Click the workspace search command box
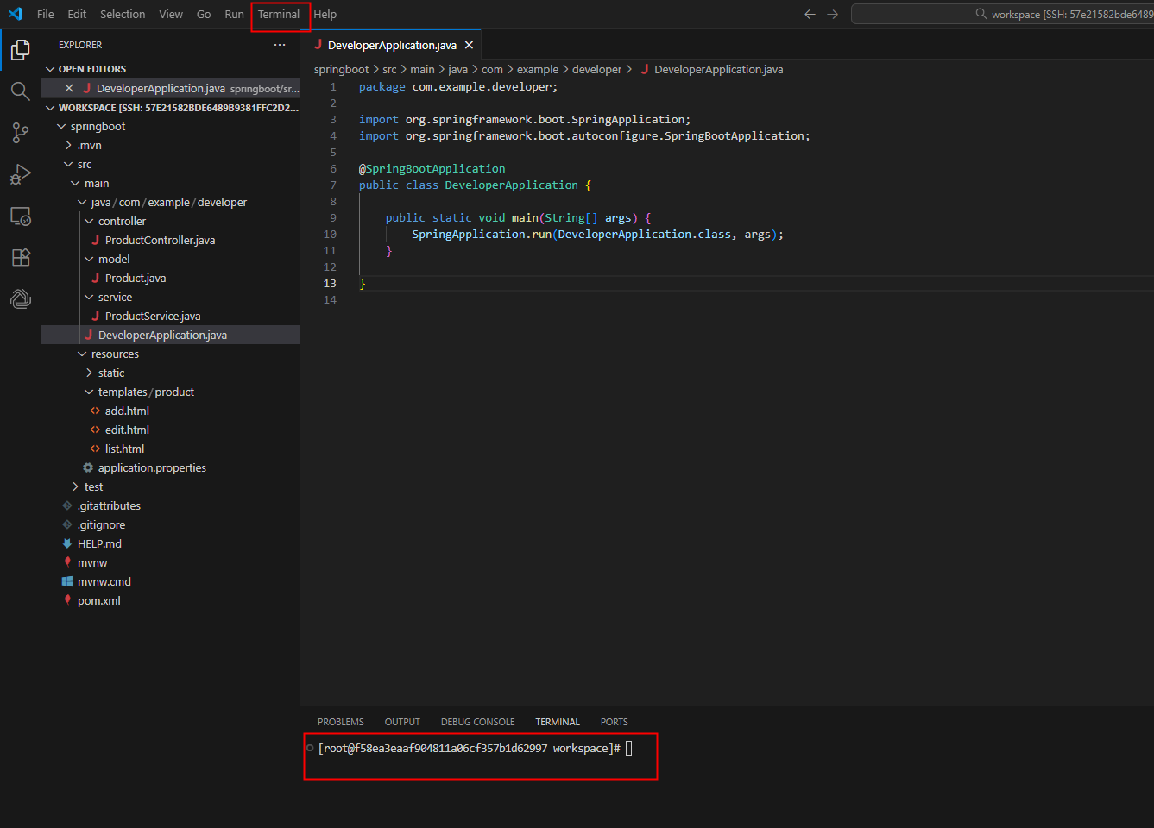 (x=1001, y=14)
